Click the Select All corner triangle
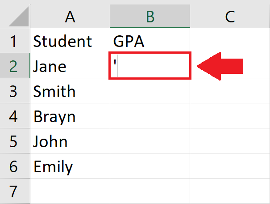 (21, 18)
